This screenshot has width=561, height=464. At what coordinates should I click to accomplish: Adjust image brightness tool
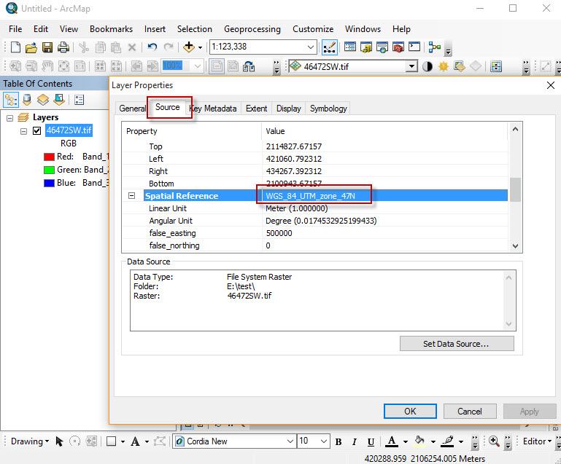pyautogui.click(x=444, y=66)
